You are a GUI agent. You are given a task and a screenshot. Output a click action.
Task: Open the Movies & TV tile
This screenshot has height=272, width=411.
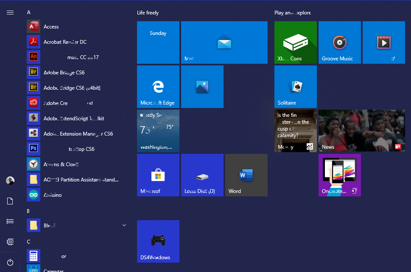[384, 42]
